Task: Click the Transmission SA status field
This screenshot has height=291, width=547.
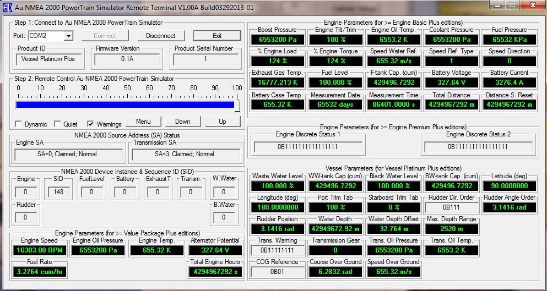Action: coord(185,154)
